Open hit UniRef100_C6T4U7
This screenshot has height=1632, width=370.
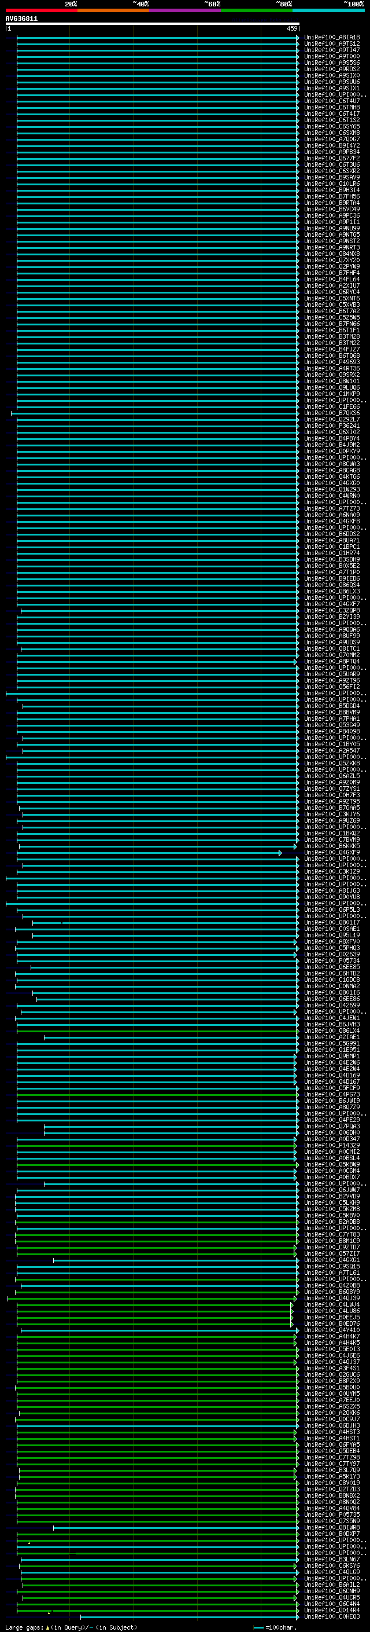(x=332, y=101)
